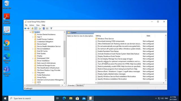
Task: Click the taskbar search box
Action: [31, 98]
